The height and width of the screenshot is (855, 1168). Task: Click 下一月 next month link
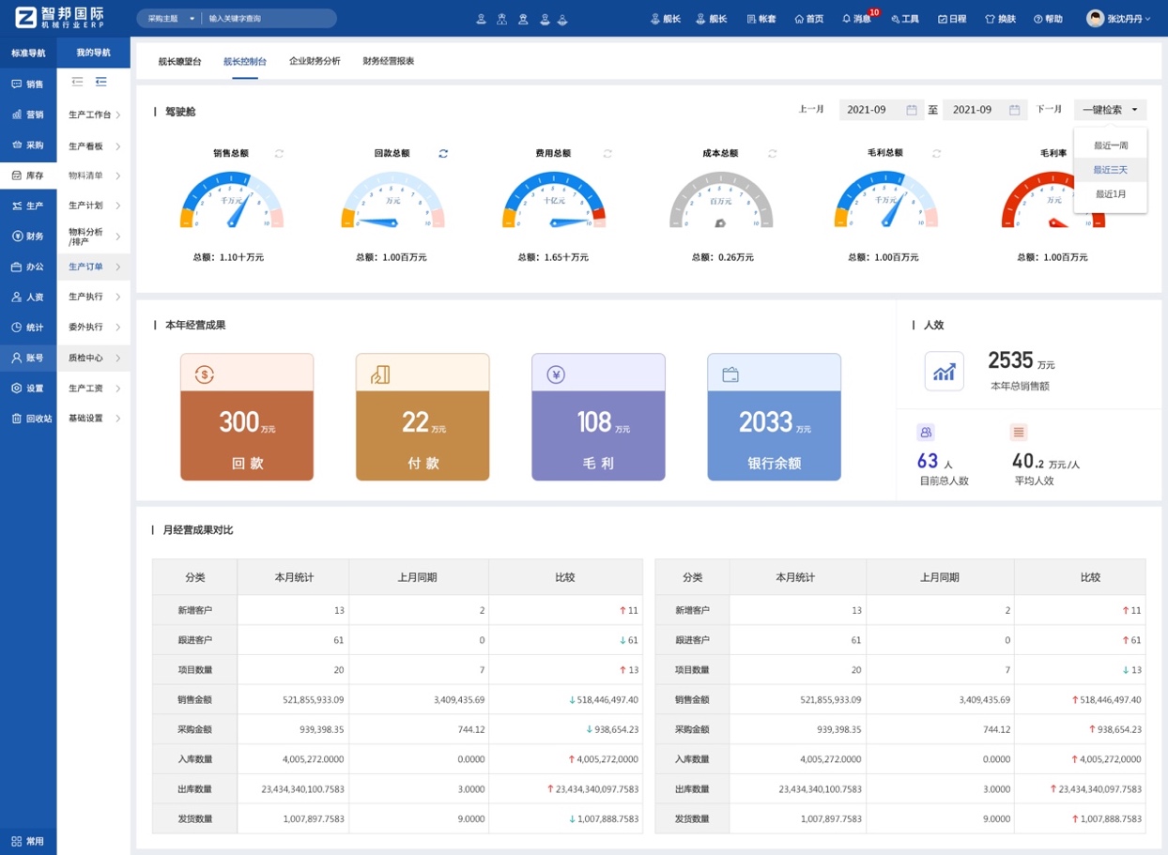point(1049,110)
